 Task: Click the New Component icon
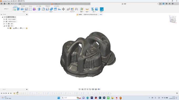(x=72, y=9)
